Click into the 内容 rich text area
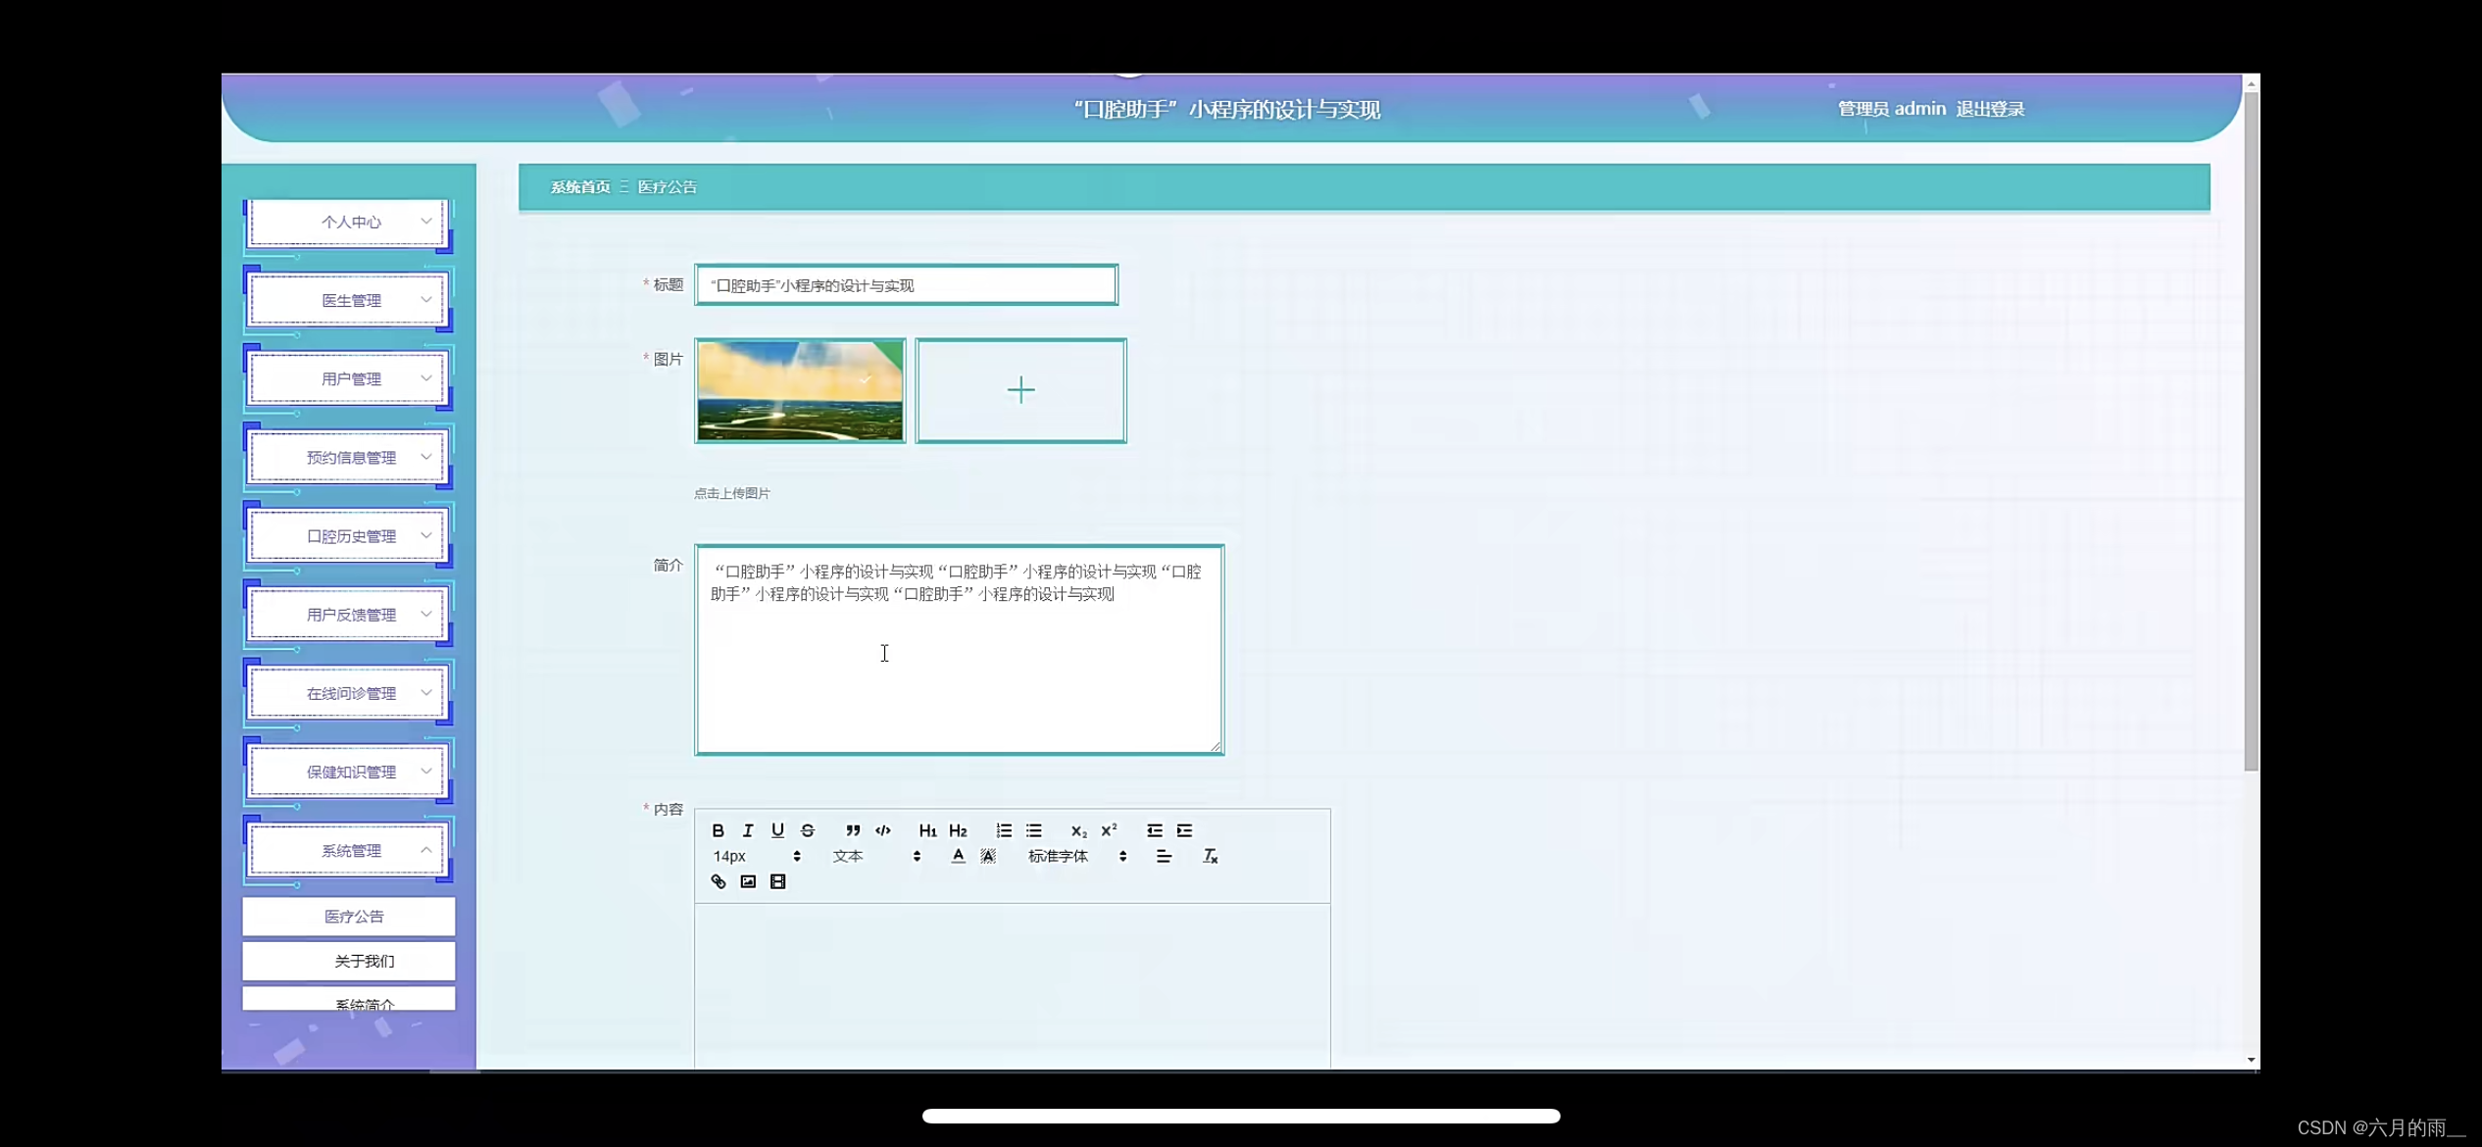Viewport: 2482px width, 1147px height. (x=1013, y=985)
